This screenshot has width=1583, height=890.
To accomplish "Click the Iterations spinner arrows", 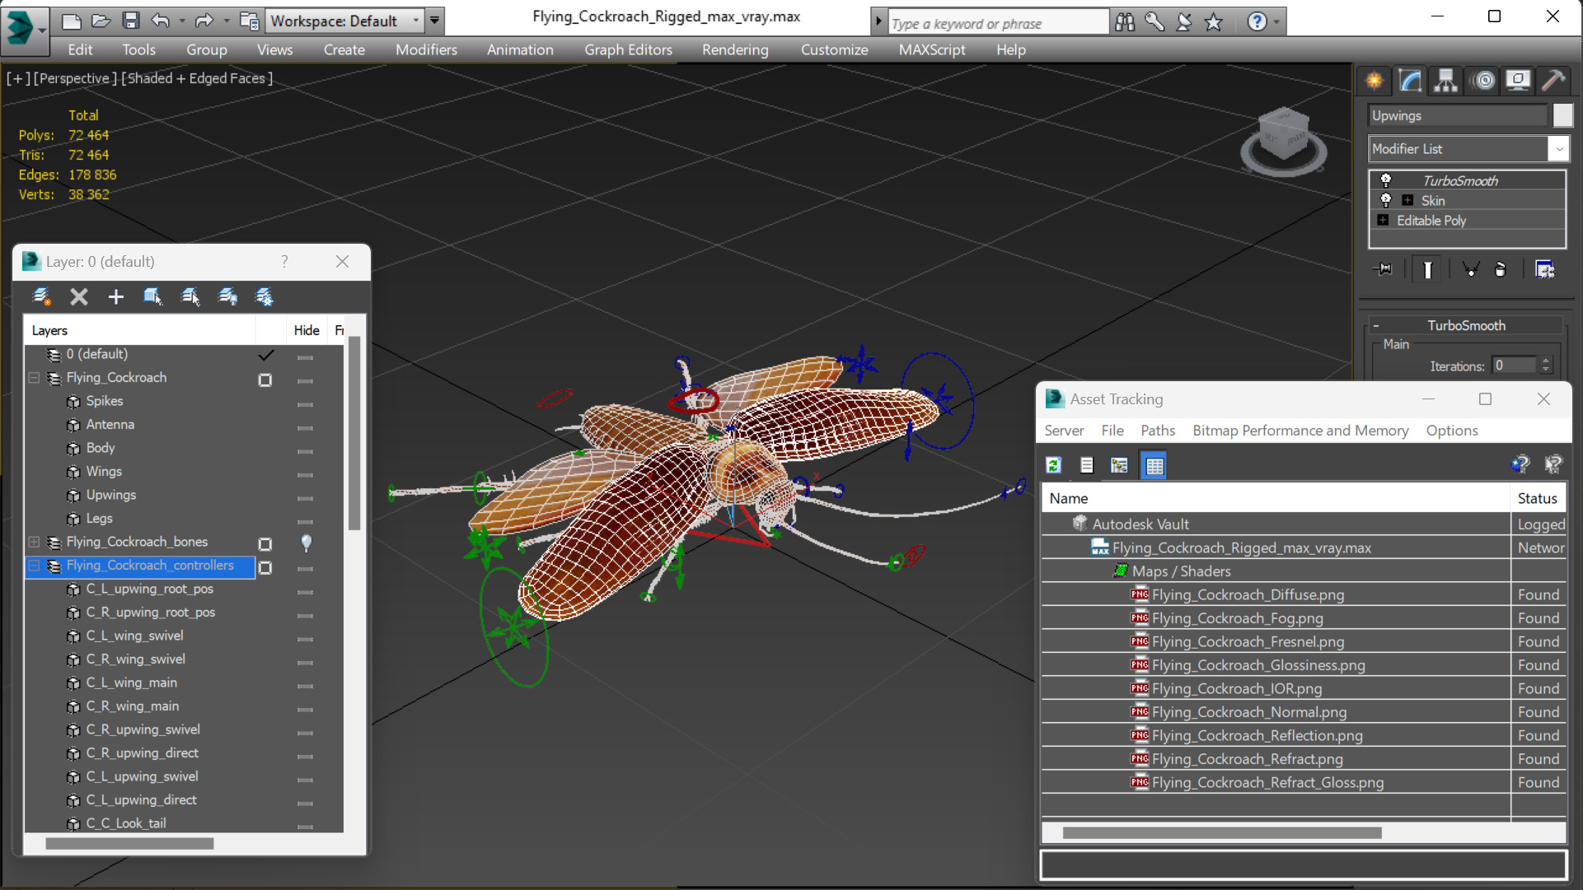I will pos(1546,366).
